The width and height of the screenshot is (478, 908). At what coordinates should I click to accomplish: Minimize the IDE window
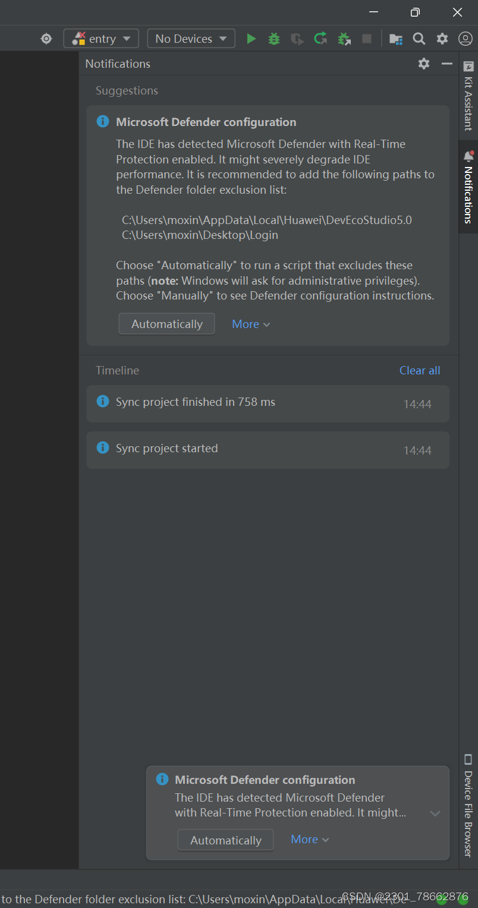[x=373, y=12]
